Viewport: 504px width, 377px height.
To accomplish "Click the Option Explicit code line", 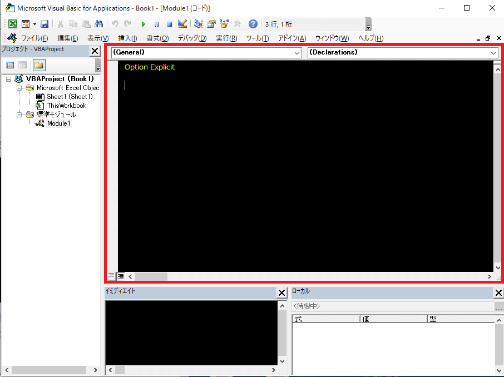I will 150,67.
